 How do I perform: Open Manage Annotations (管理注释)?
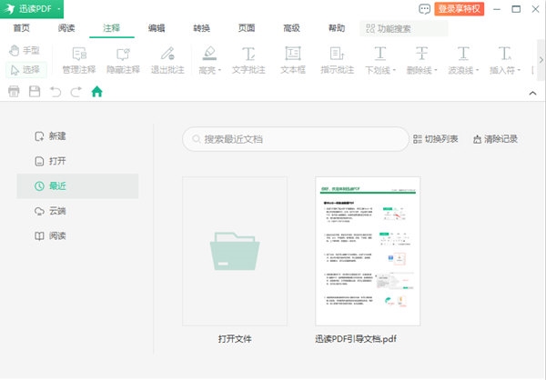coord(79,60)
